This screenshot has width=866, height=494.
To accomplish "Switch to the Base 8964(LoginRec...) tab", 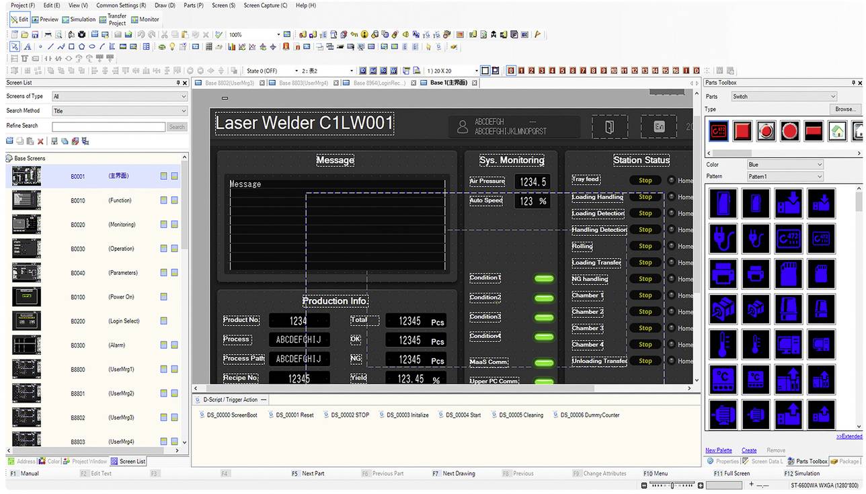I will pyautogui.click(x=380, y=83).
